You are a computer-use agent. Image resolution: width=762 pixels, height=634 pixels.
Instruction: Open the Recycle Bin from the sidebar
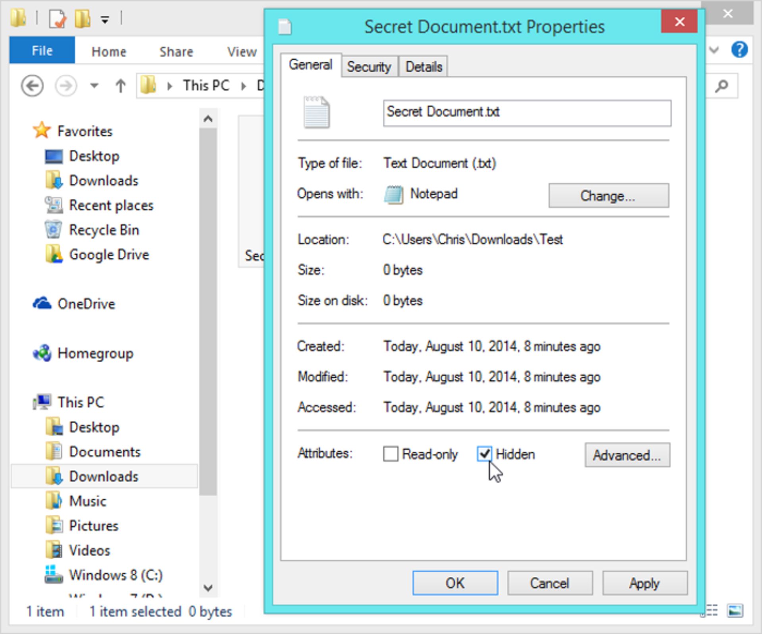(104, 230)
